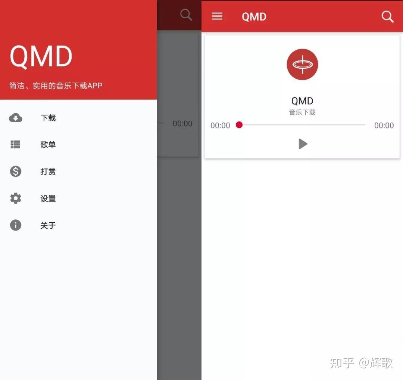The image size is (403, 380).
Task: Click the large QMD drawer header title
Action: coord(41,56)
